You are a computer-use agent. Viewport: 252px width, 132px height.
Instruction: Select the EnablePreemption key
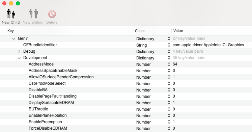pyautogui.click(x=45, y=122)
